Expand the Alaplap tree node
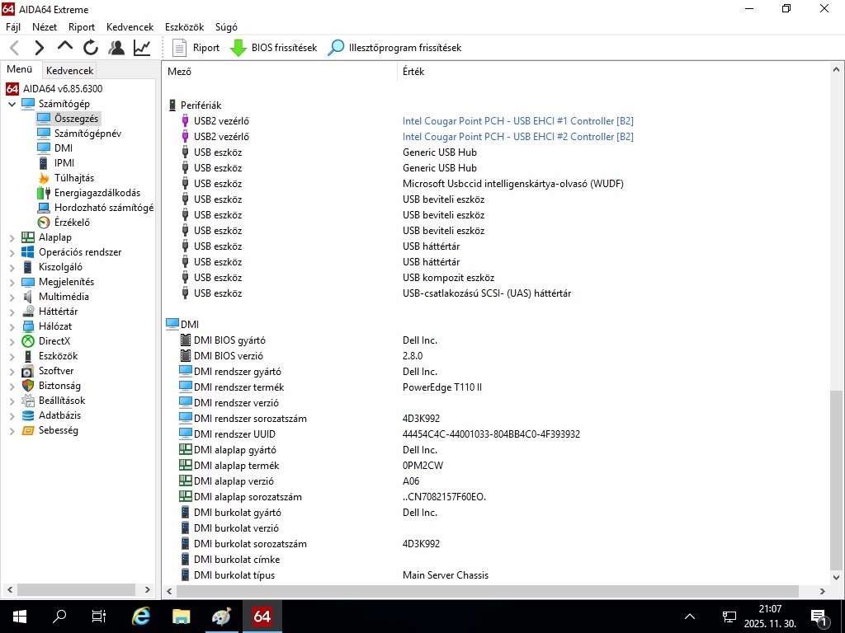 (12, 237)
